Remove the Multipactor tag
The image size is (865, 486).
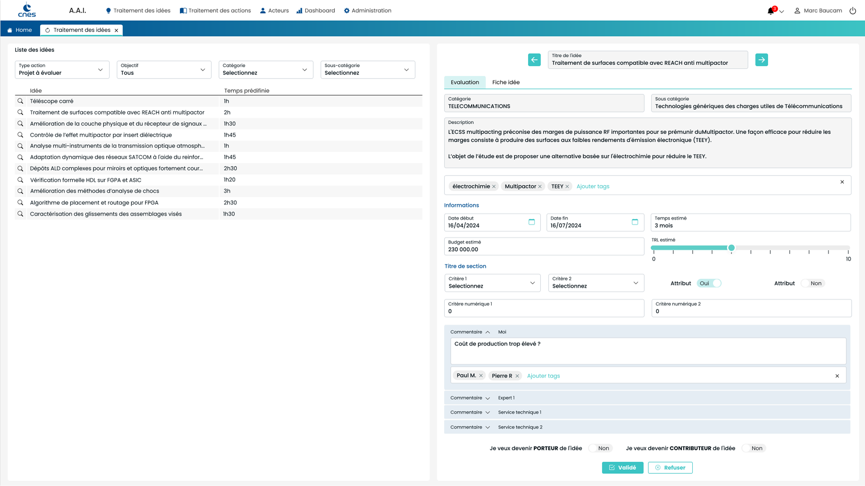point(540,186)
